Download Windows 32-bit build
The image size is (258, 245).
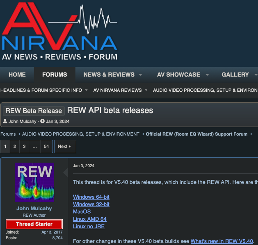click(91, 204)
